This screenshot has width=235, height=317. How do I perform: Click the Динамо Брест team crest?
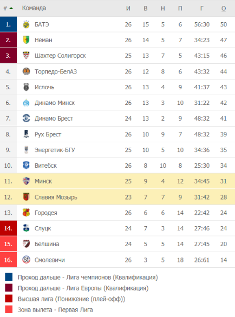26,118
